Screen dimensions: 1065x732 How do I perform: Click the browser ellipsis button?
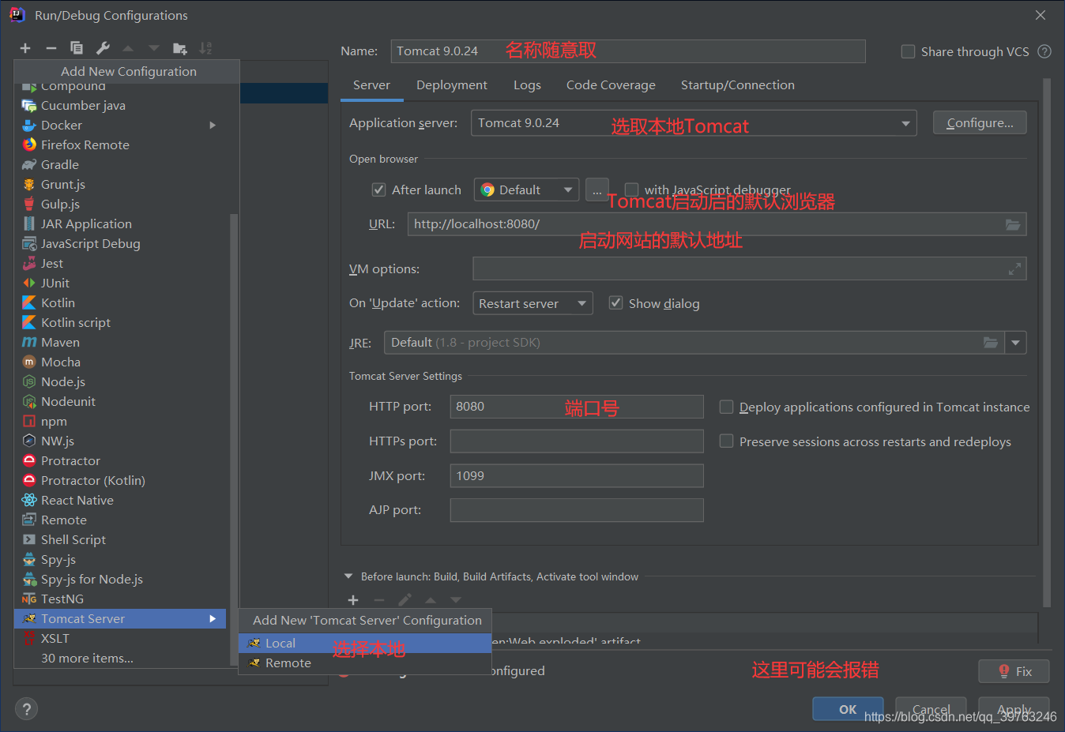pyautogui.click(x=597, y=190)
